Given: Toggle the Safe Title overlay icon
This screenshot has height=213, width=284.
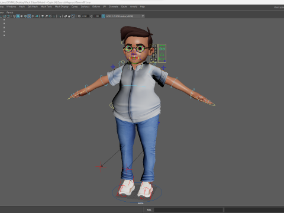Looking at the screenshot, I should 8,16.
